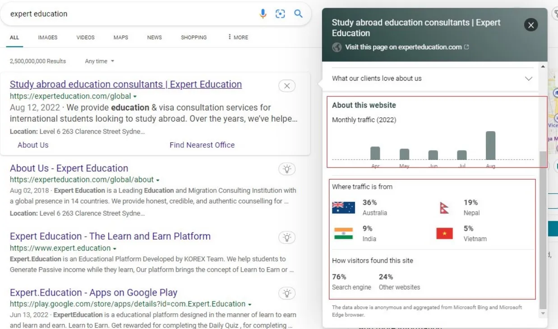Click the India flag icon
This screenshot has height=329, width=558.
pyautogui.click(x=343, y=233)
